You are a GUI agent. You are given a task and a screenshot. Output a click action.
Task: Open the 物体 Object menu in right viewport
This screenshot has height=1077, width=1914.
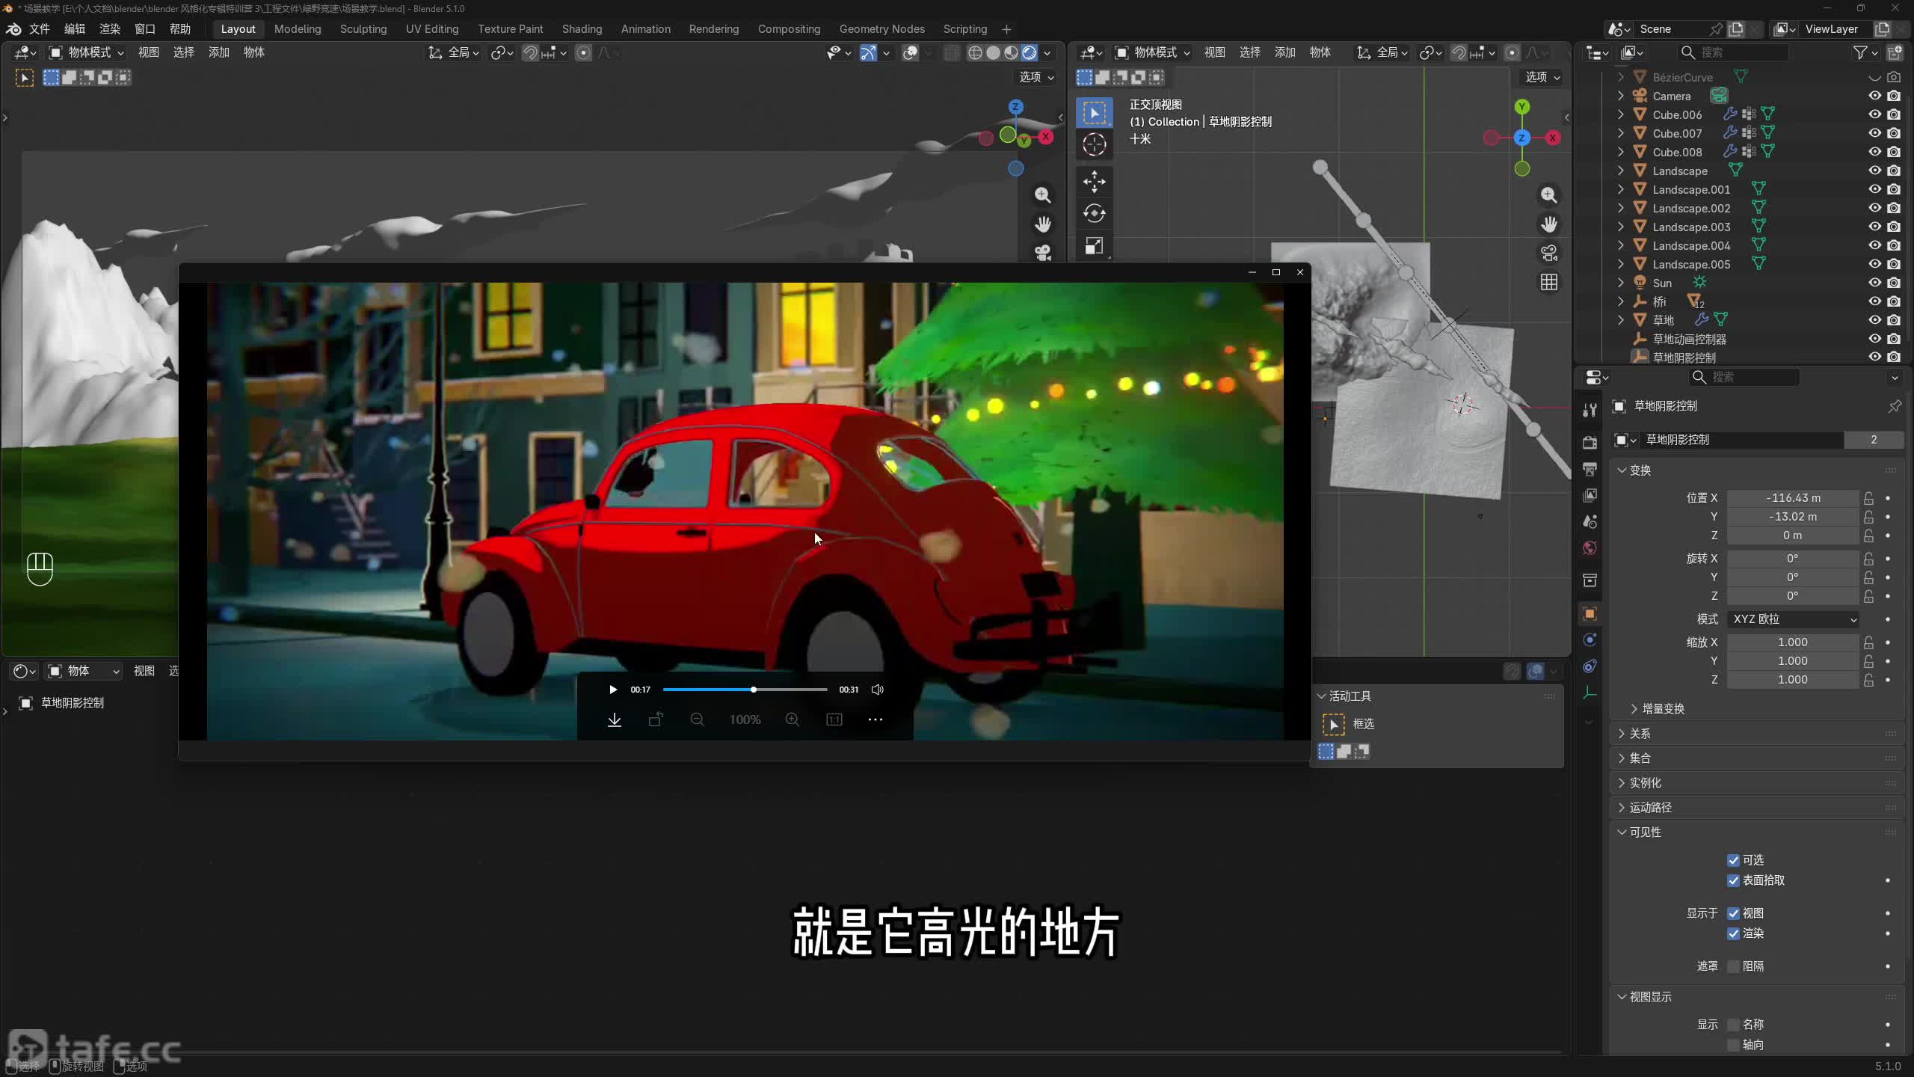(x=1320, y=52)
